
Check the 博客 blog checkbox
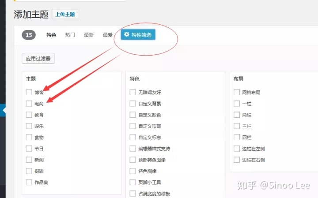click(x=29, y=92)
